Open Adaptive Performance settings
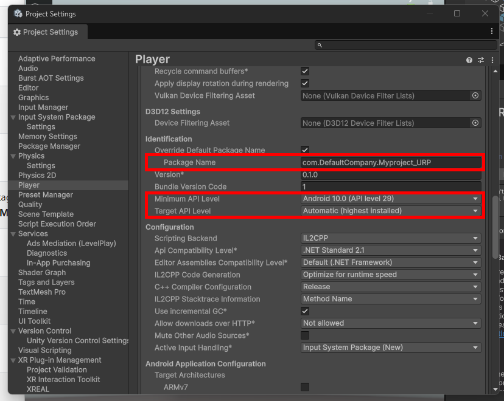Viewport: 504px width, 401px height. tap(57, 59)
